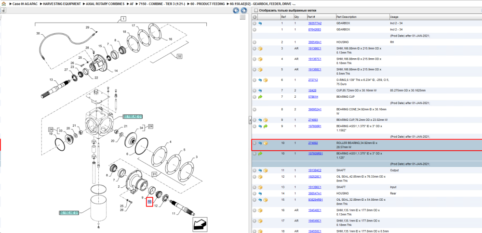This screenshot has height=233, width=482.
Task: Select callout 31 box in the diagram
Action: click(155, 174)
